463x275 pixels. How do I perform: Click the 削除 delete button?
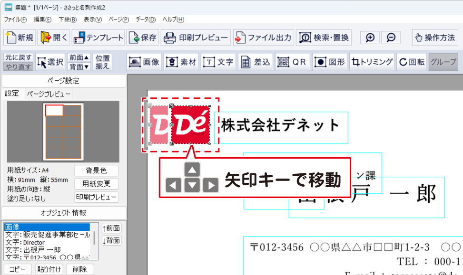click(80, 269)
